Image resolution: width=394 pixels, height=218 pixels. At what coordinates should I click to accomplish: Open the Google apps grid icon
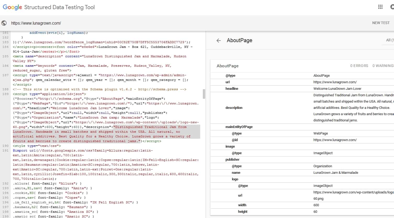click(x=380, y=7)
